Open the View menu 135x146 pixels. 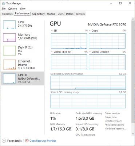tap(23, 9)
